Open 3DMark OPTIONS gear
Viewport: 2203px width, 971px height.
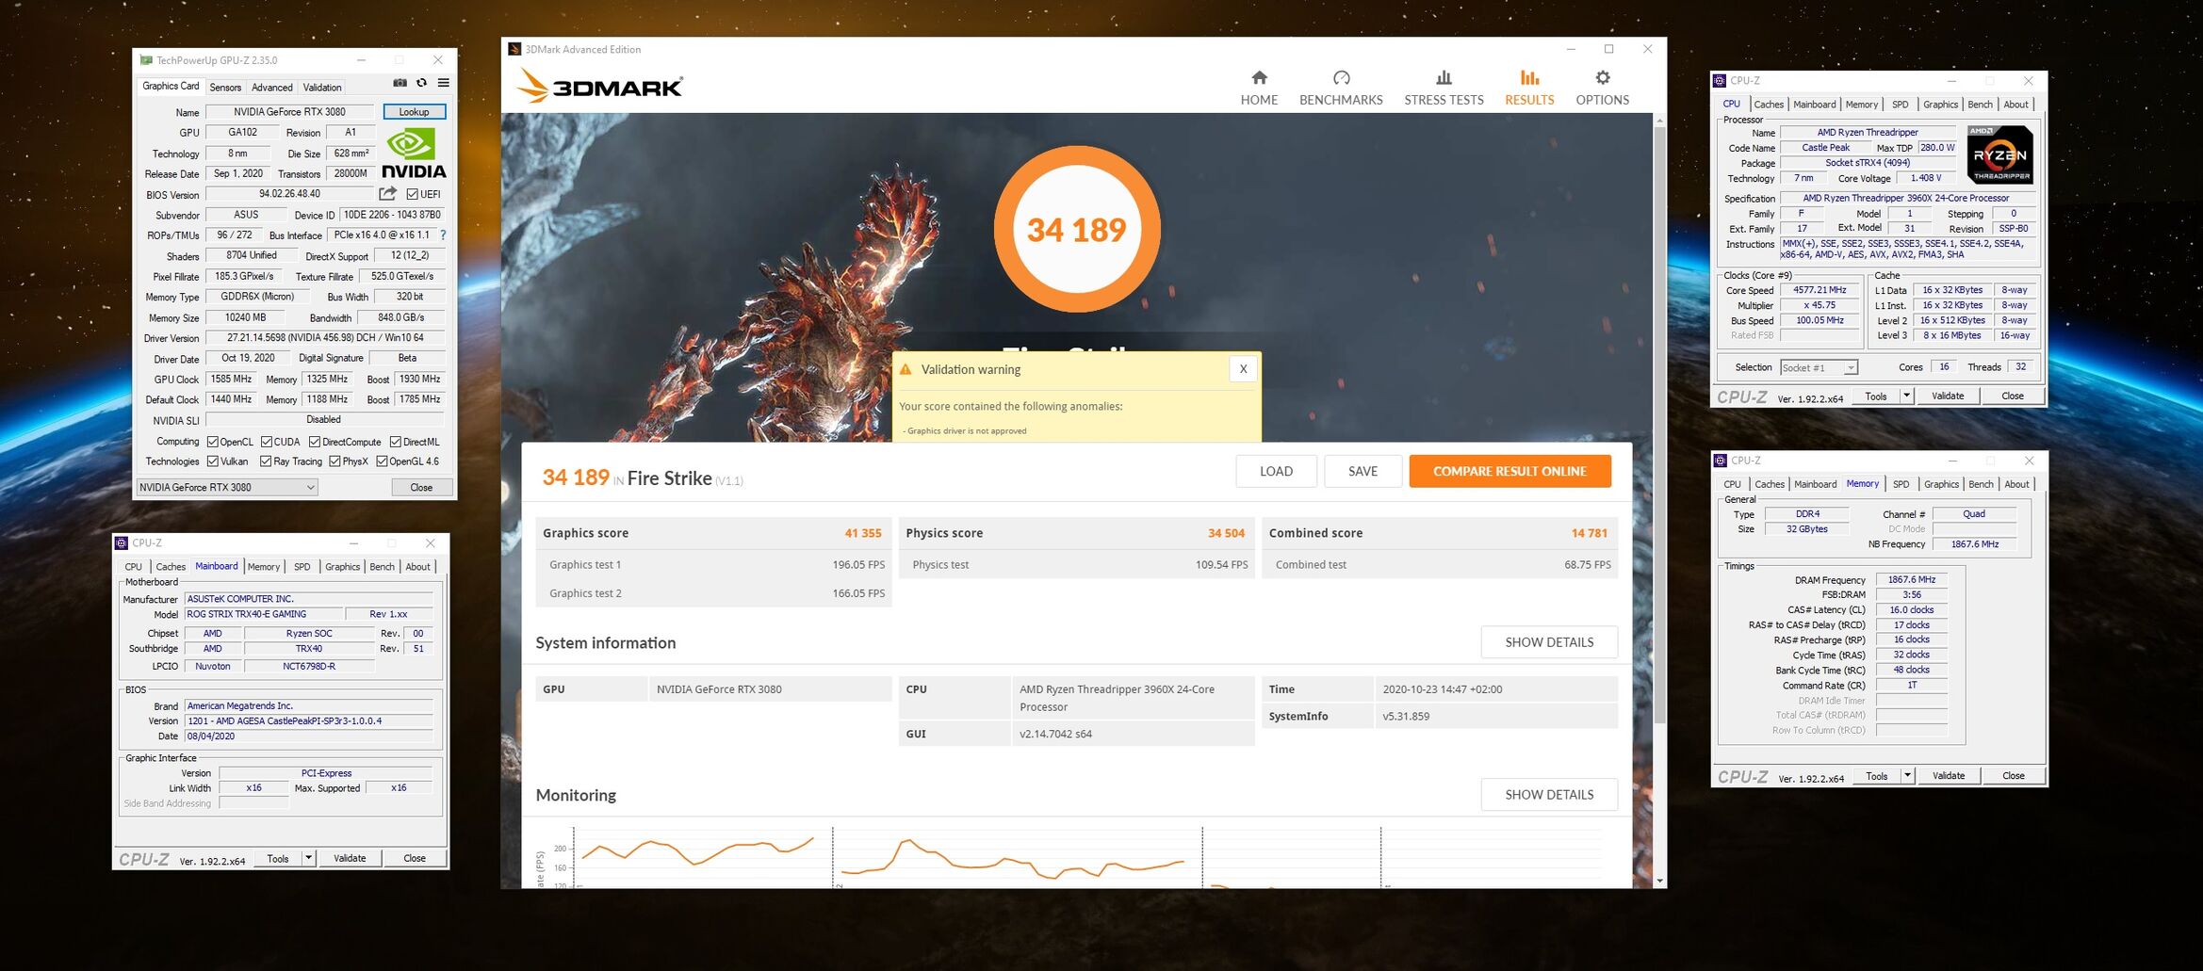1602,88
